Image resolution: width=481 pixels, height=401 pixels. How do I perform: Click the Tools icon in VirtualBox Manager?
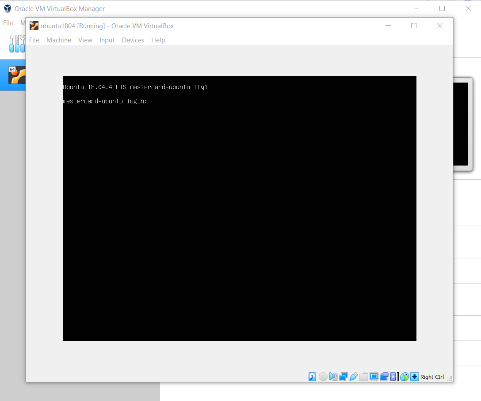click(17, 43)
